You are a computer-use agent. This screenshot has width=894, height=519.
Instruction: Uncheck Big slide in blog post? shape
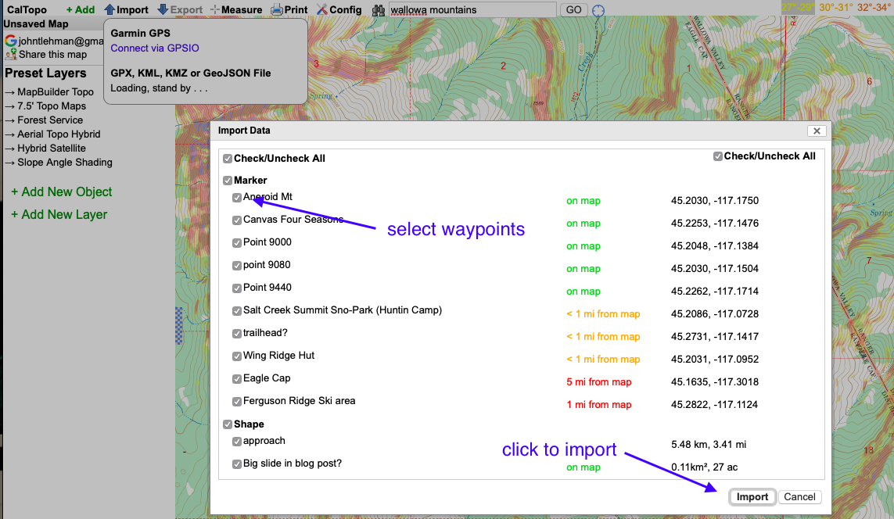pos(237,464)
